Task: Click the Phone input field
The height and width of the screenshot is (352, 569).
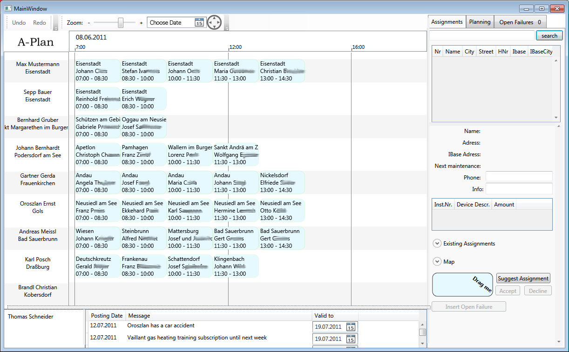Action: pyautogui.click(x=519, y=177)
